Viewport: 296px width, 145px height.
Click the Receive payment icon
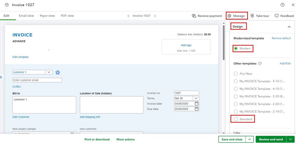point(194,16)
